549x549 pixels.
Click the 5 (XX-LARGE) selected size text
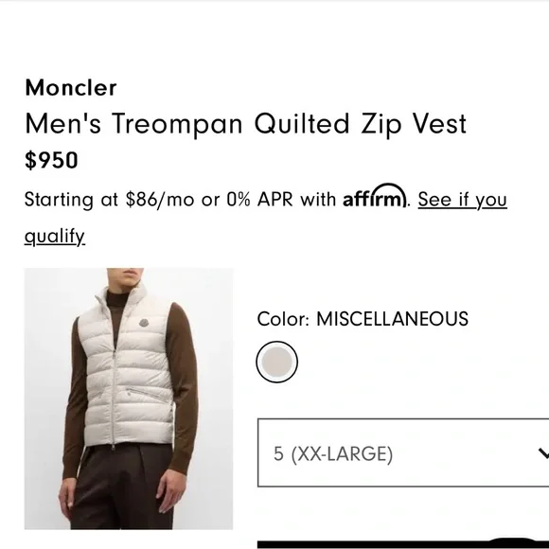pyautogui.click(x=333, y=453)
